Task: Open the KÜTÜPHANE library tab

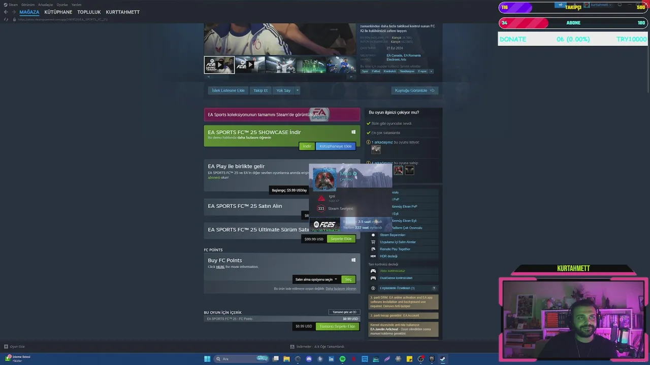Action: point(58,12)
